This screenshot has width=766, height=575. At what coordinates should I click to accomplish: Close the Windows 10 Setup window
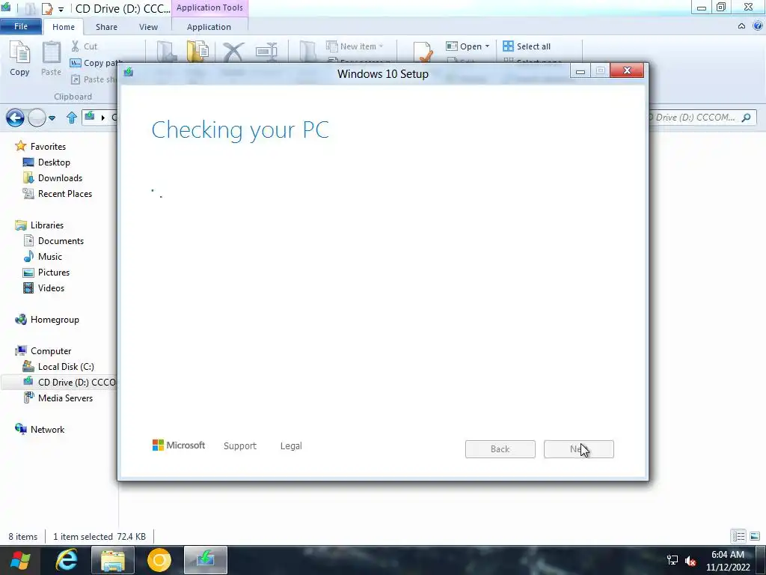(628, 71)
